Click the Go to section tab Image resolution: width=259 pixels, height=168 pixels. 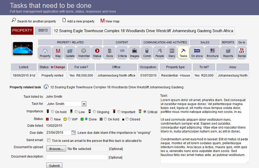[x=241, y=42]
